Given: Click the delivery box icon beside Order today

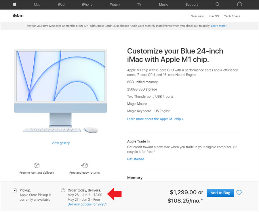Looking at the screenshot, I should [63, 190].
